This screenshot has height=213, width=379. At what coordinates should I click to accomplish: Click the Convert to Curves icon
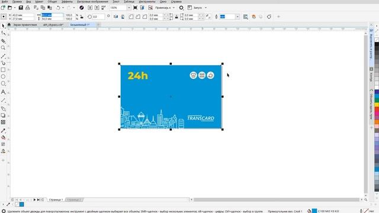click(x=269, y=17)
